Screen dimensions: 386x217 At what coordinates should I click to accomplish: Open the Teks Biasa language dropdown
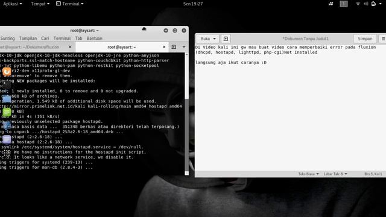click(308, 174)
